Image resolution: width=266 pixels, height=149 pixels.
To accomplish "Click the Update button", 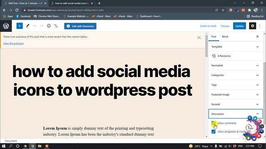I will 239,26.
